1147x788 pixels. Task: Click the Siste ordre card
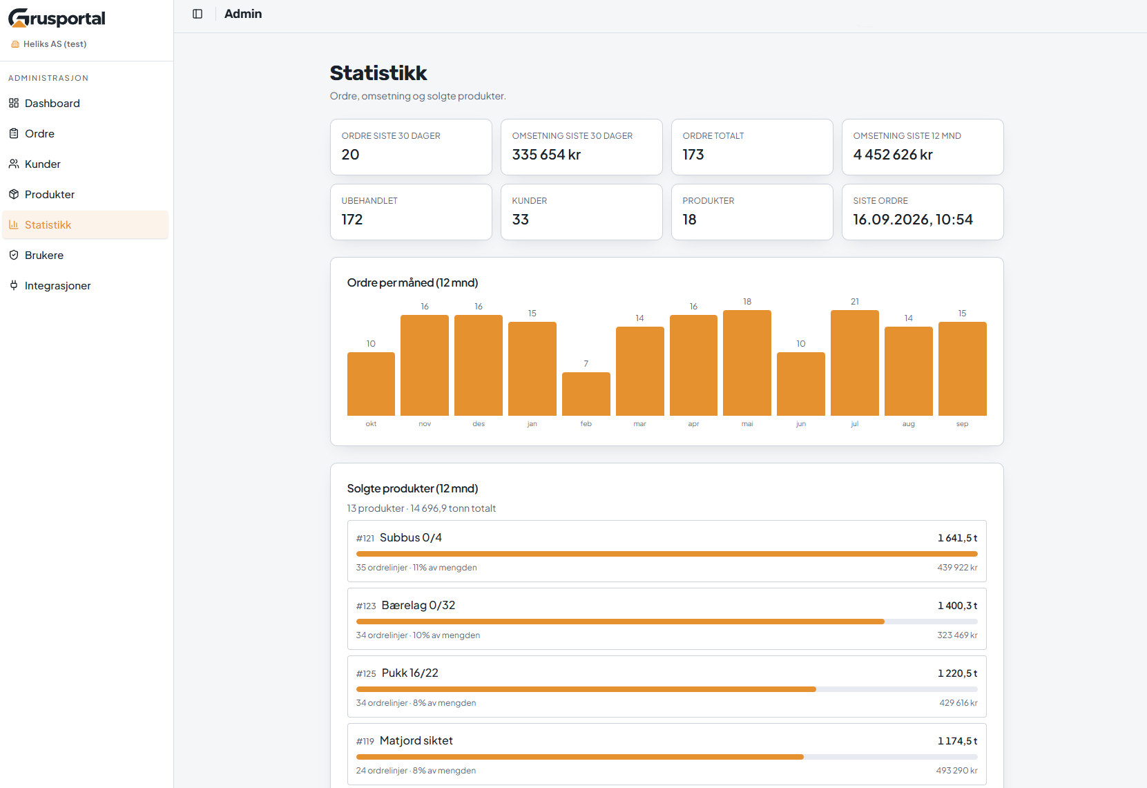coord(923,212)
